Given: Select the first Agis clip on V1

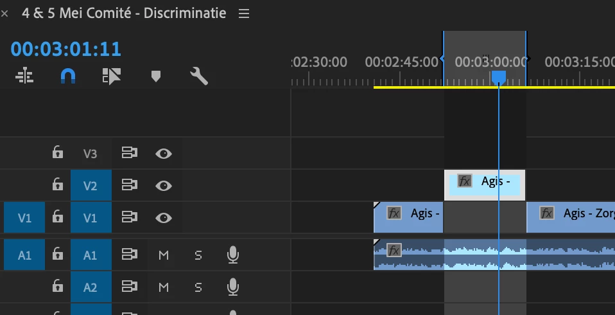Looking at the screenshot, I should [x=408, y=217].
